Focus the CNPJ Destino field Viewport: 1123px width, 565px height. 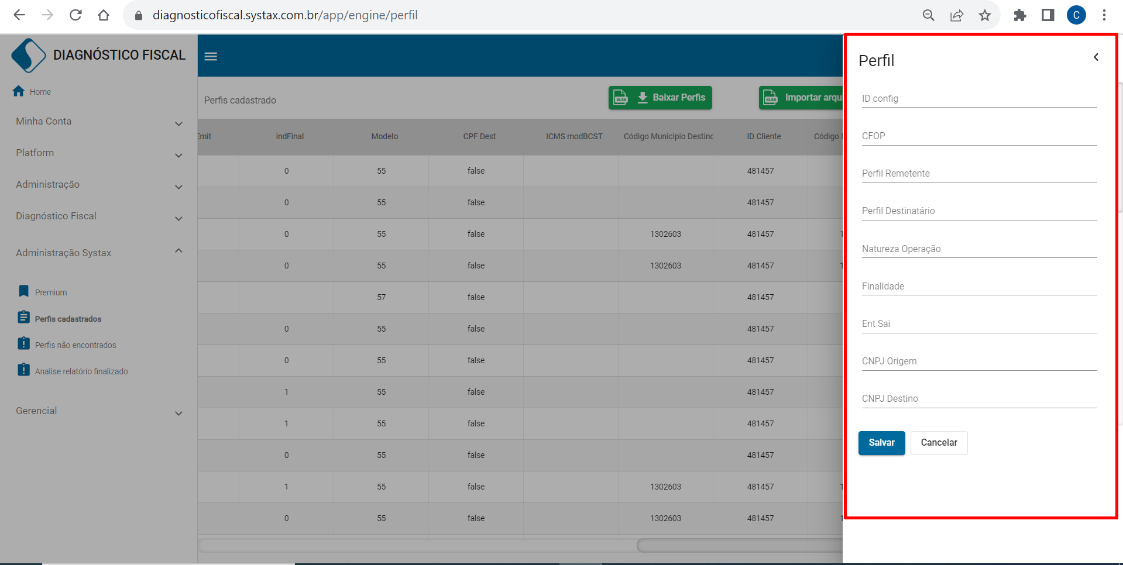point(979,398)
